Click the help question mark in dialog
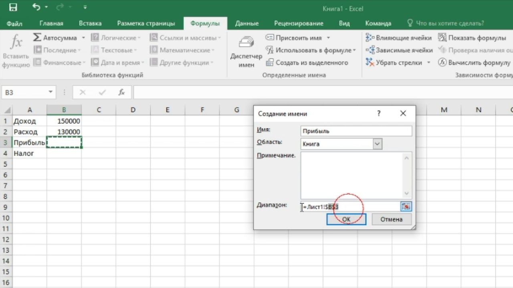 click(x=379, y=114)
